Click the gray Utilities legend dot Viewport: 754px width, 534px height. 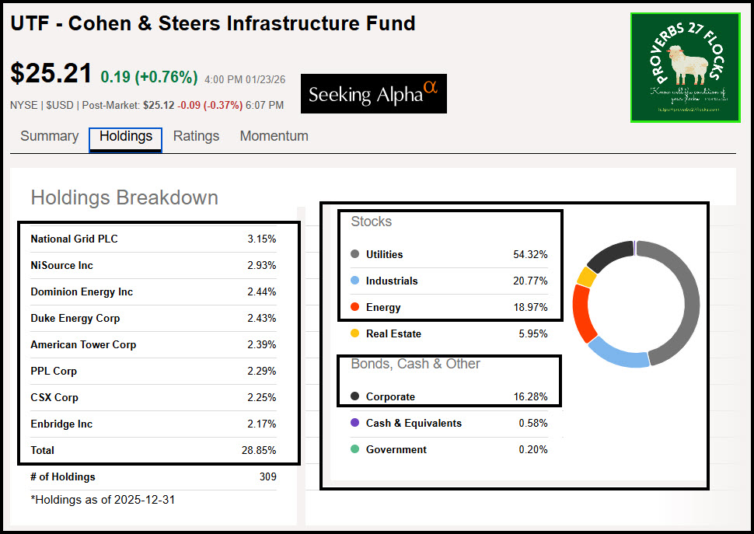354,254
